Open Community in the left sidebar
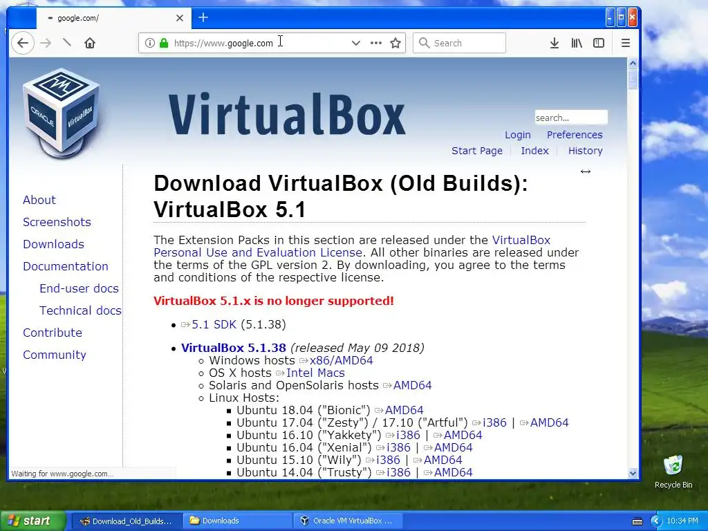Viewport: 708px width, 531px height. coord(54,355)
